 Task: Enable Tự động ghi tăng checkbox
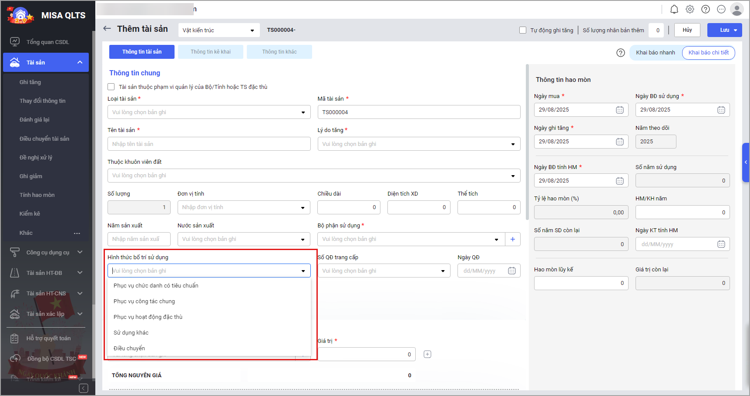click(x=523, y=30)
